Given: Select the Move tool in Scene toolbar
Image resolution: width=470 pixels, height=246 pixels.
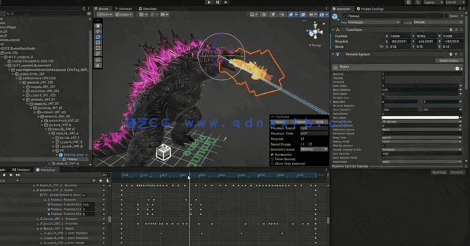Looking at the screenshot, I should click(x=98, y=31).
